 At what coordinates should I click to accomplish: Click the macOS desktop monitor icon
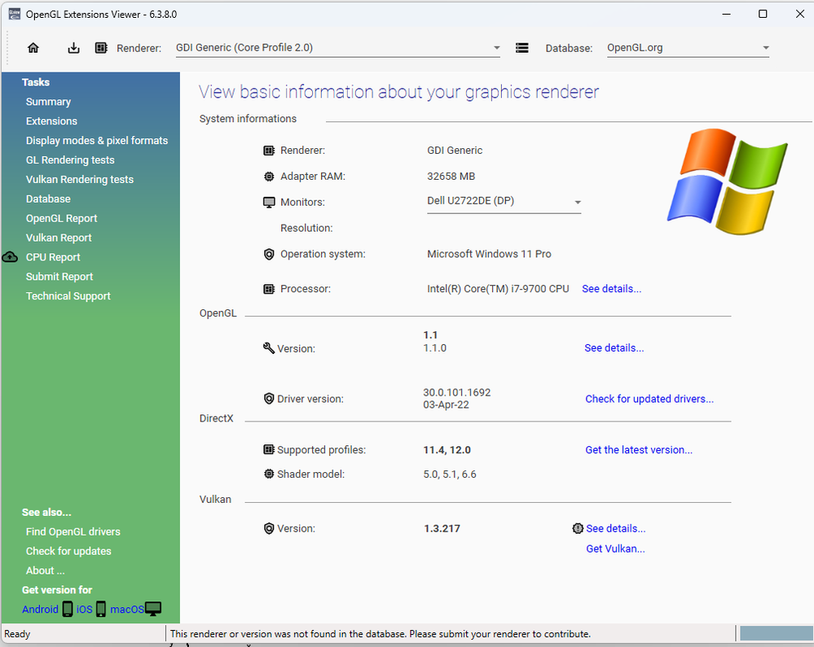pyautogui.click(x=153, y=609)
